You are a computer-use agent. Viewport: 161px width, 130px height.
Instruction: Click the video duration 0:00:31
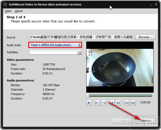point(48,73)
